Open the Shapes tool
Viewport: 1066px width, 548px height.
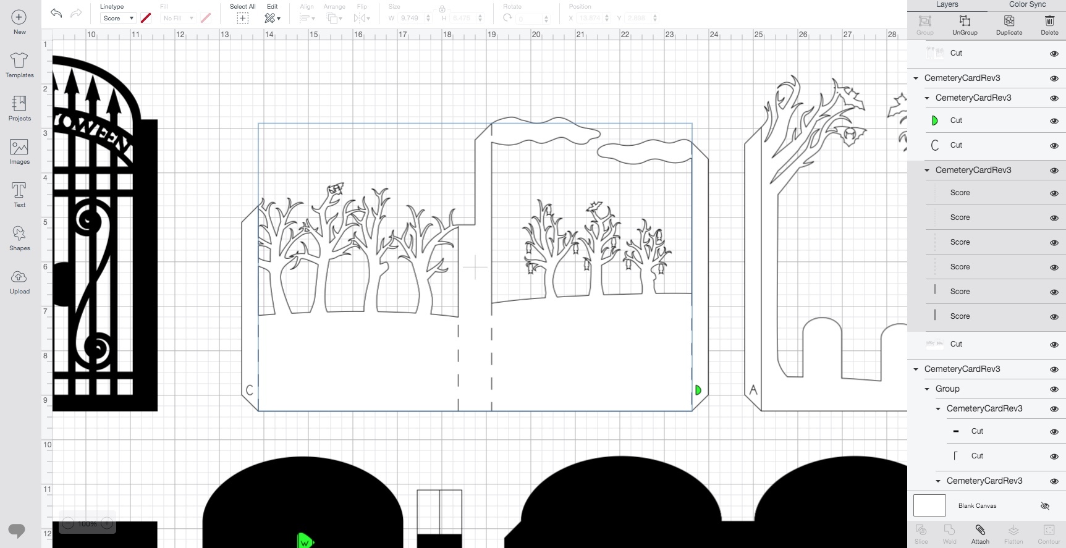[20, 238]
